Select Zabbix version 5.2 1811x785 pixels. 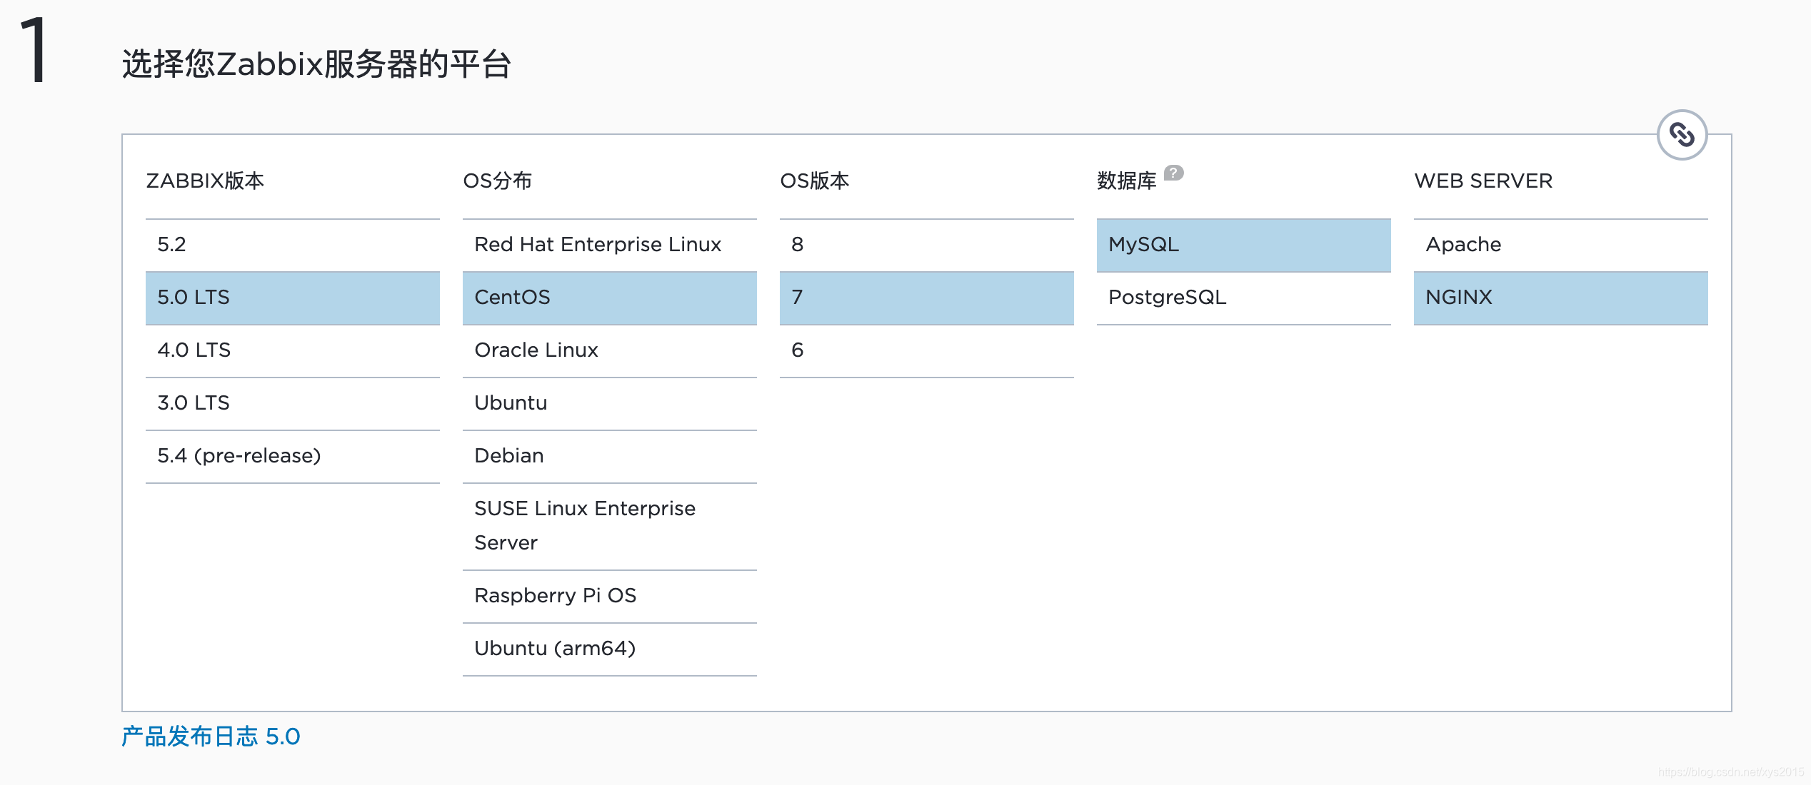(293, 245)
